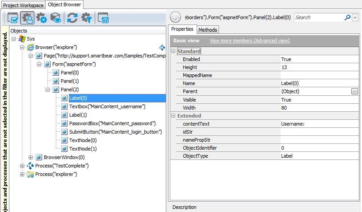
Task: Click the search magnifier icon
Action: click(x=347, y=18)
